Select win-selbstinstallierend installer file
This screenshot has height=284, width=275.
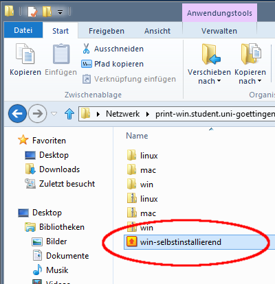pos(174,242)
